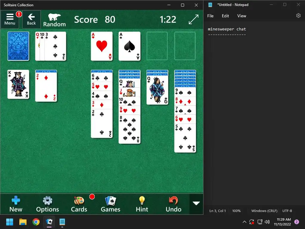Click the Score 80 display
305x229 pixels.
pos(94,19)
